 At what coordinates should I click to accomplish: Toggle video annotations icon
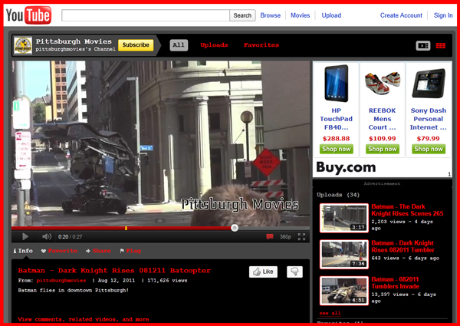tap(270, 236)
